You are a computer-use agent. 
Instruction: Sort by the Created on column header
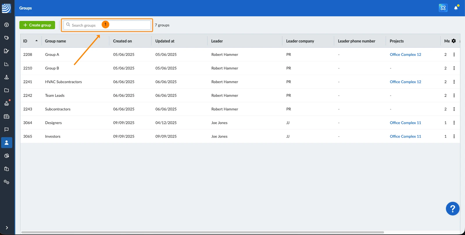click(122, 41)
